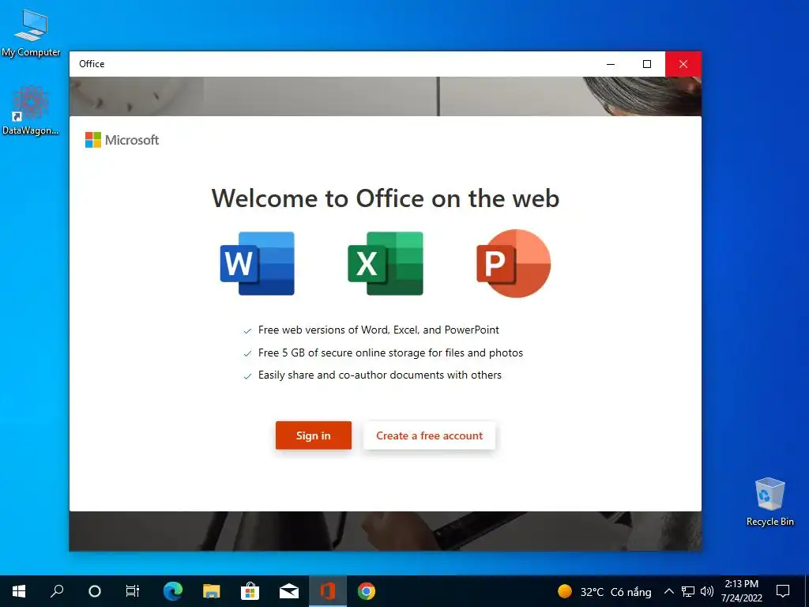Choose Create a free account
Screen dimensions: 809x607
(x=429, y=435)
